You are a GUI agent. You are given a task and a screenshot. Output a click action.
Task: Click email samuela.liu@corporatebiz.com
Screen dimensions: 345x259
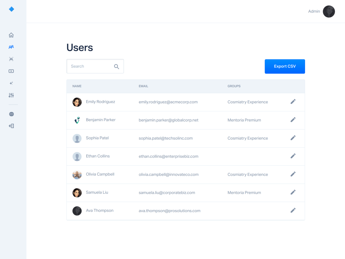167,193
